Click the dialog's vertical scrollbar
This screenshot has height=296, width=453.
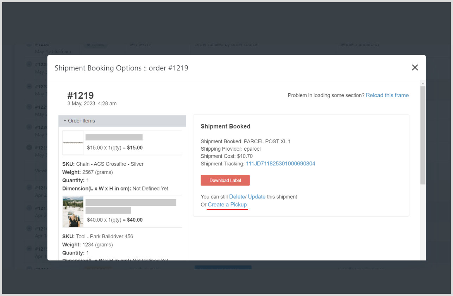[423, 134]
